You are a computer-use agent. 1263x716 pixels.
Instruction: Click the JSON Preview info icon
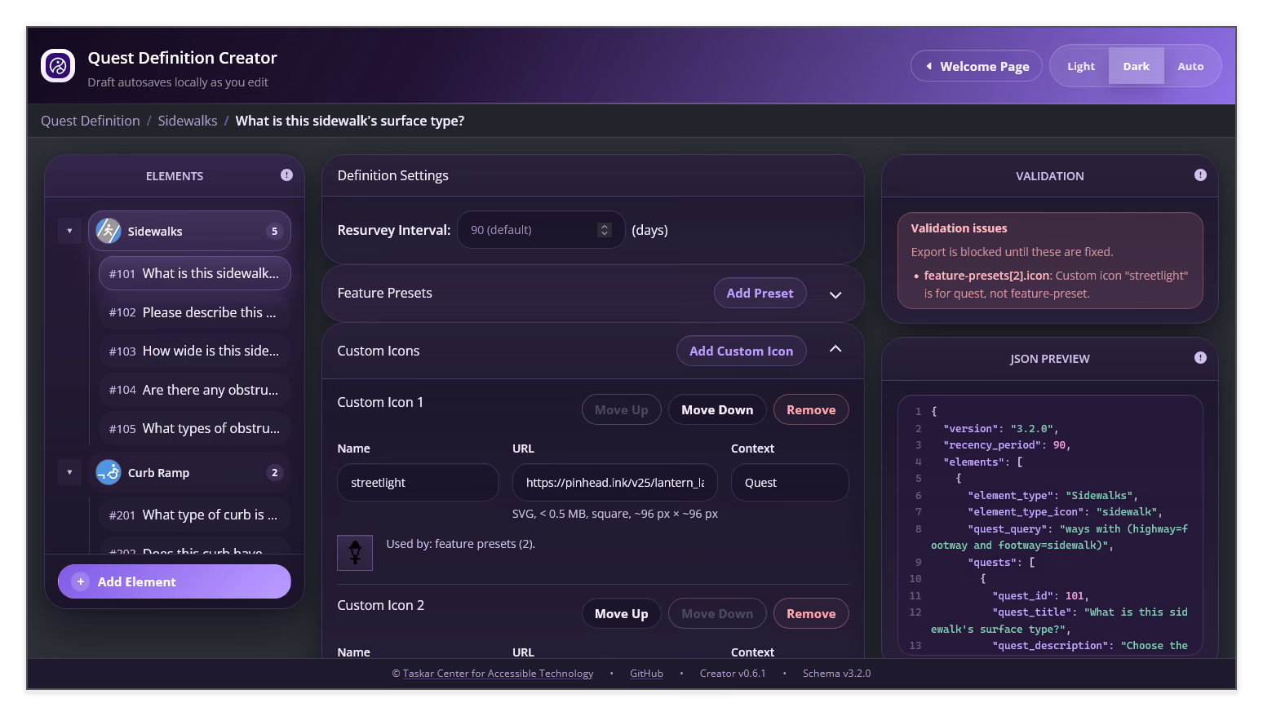point(1200,357)
